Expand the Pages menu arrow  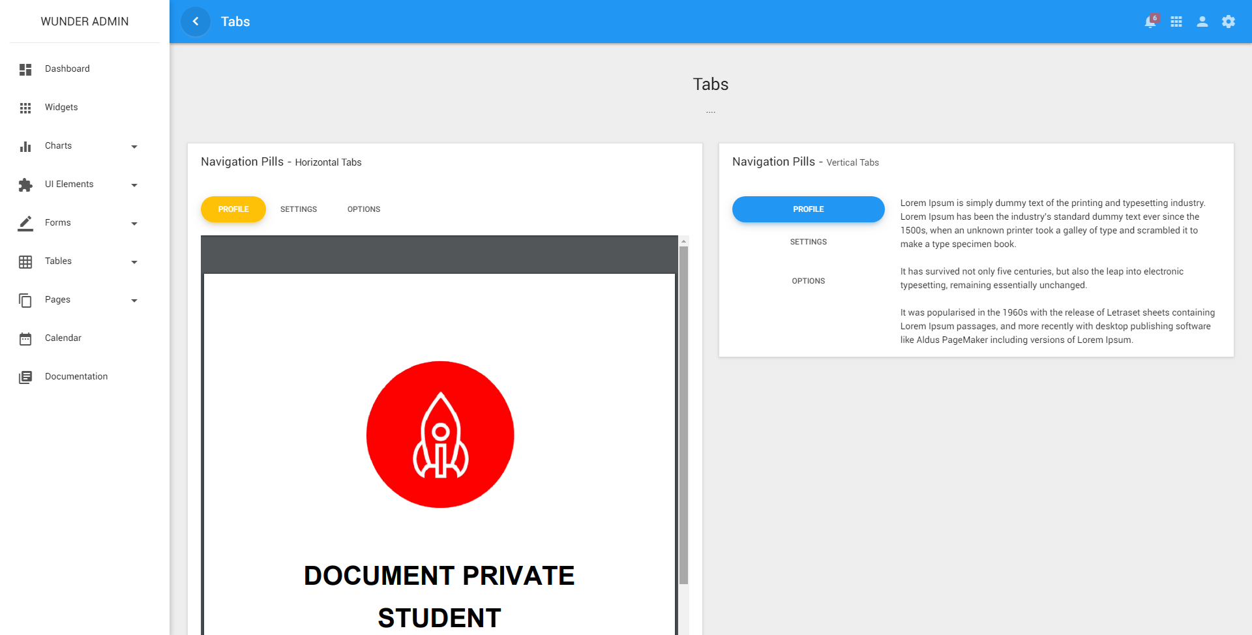pyautogui.click(x=134, y=301)
